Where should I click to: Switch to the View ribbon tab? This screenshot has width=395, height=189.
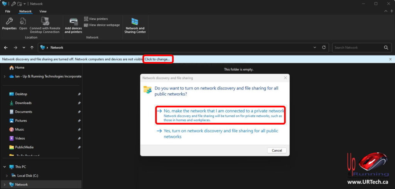tap(43, 12)
